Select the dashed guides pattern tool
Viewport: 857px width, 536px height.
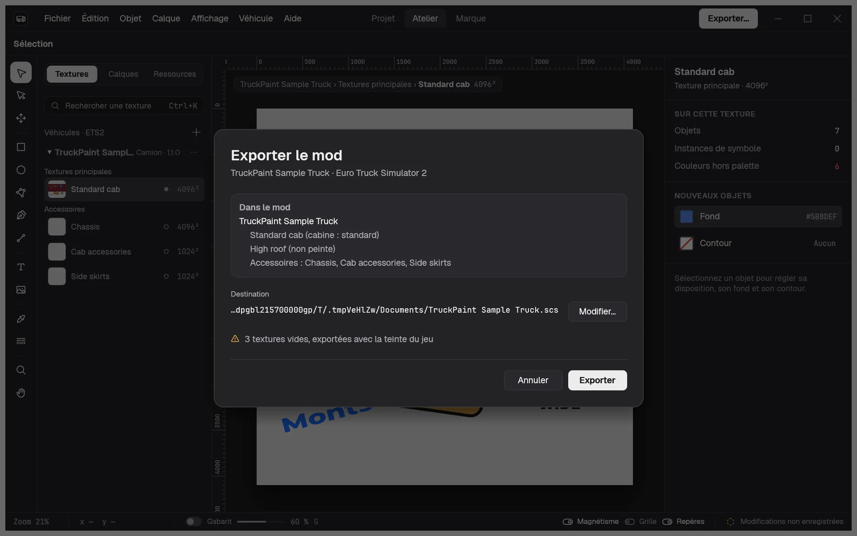(21, 341)
